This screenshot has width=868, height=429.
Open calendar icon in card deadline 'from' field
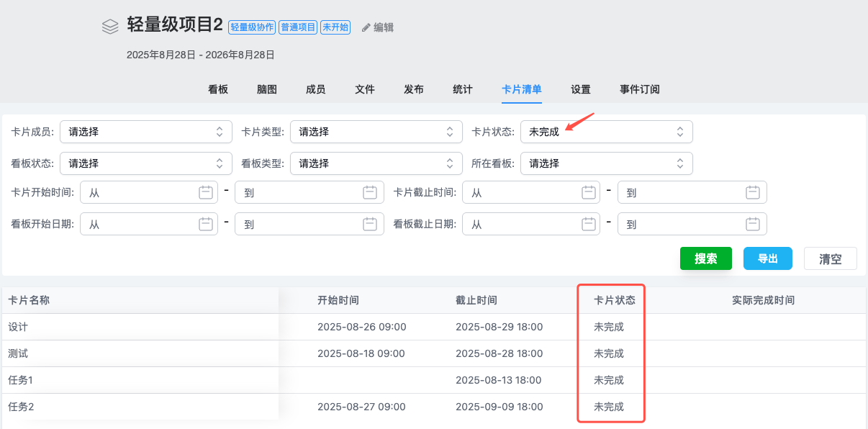588,192
